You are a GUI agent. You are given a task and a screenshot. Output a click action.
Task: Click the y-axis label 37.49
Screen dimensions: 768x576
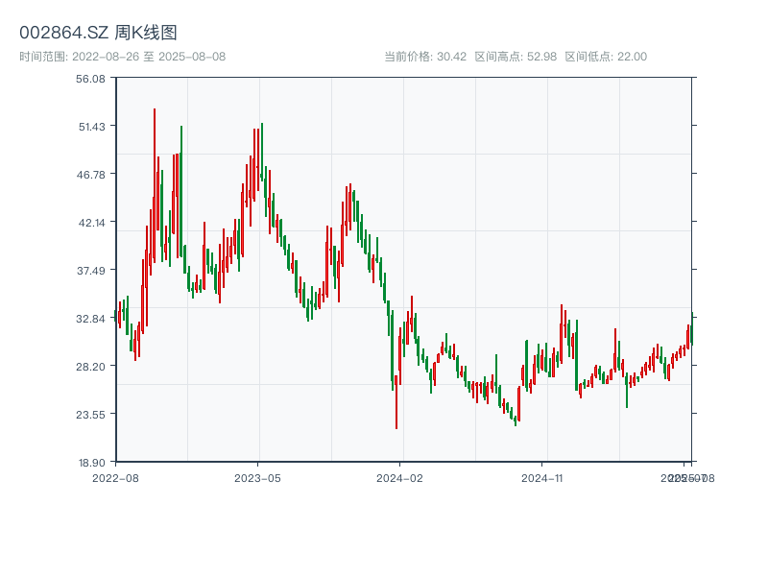tap(90, 271)
